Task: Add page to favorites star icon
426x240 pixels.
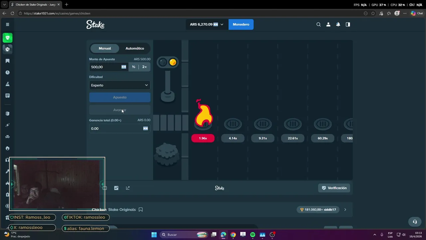Action: click(x=373, y=13)
